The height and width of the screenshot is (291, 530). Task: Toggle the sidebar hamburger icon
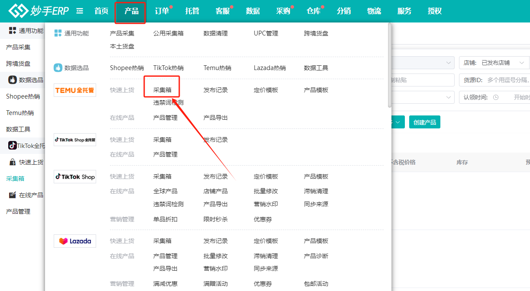pos(80,11)
